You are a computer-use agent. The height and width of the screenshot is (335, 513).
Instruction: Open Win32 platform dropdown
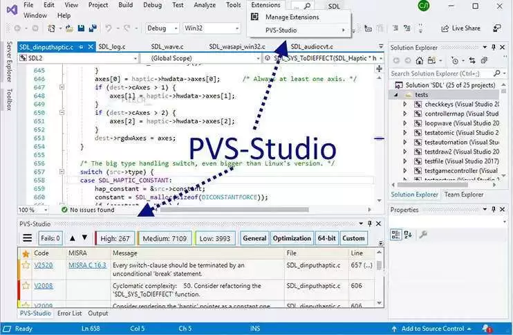211,28
